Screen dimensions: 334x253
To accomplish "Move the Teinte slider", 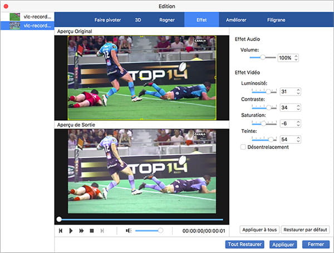I will [x=264, y=139].
